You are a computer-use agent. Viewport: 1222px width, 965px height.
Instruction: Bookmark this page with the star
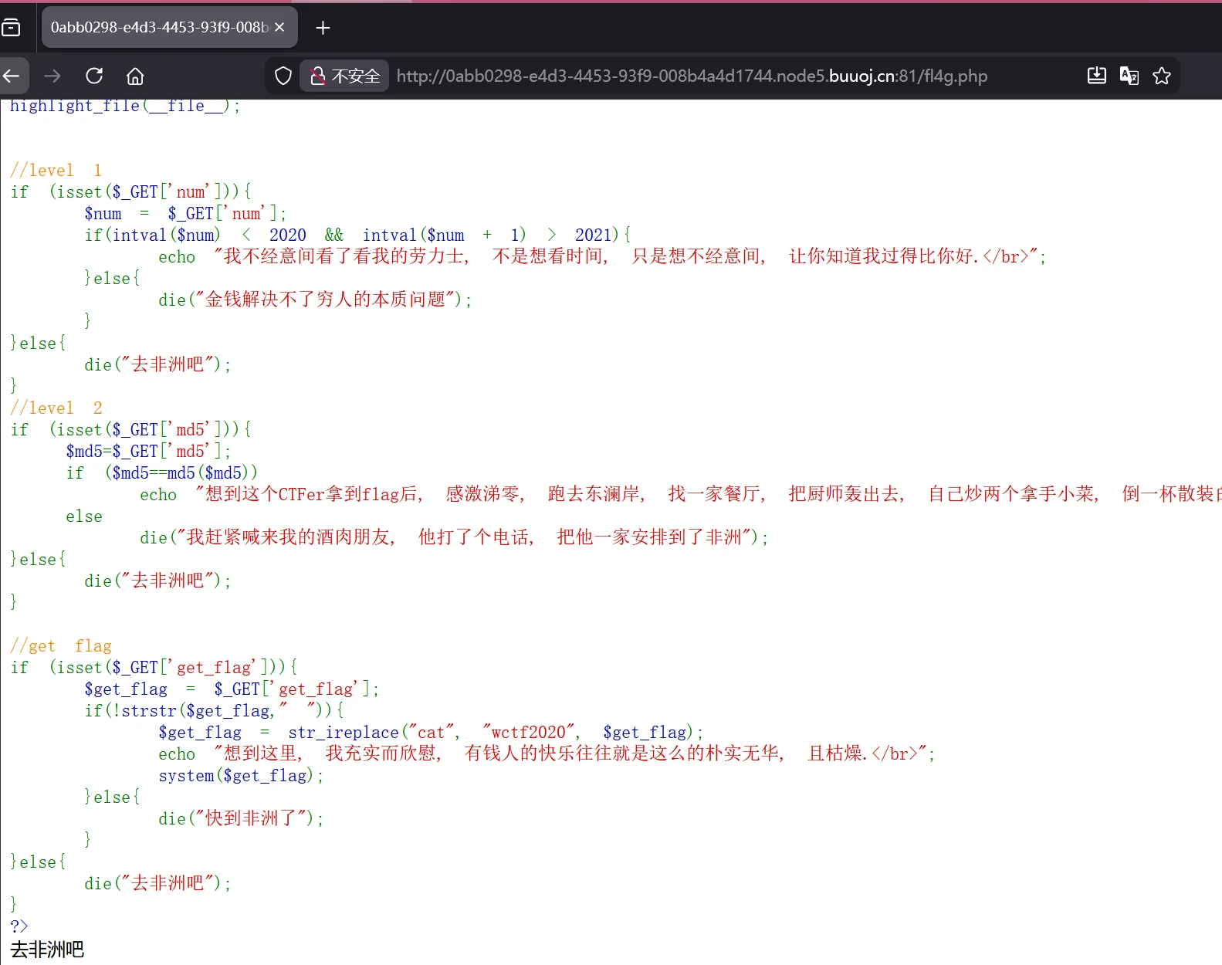[1161, 76]
